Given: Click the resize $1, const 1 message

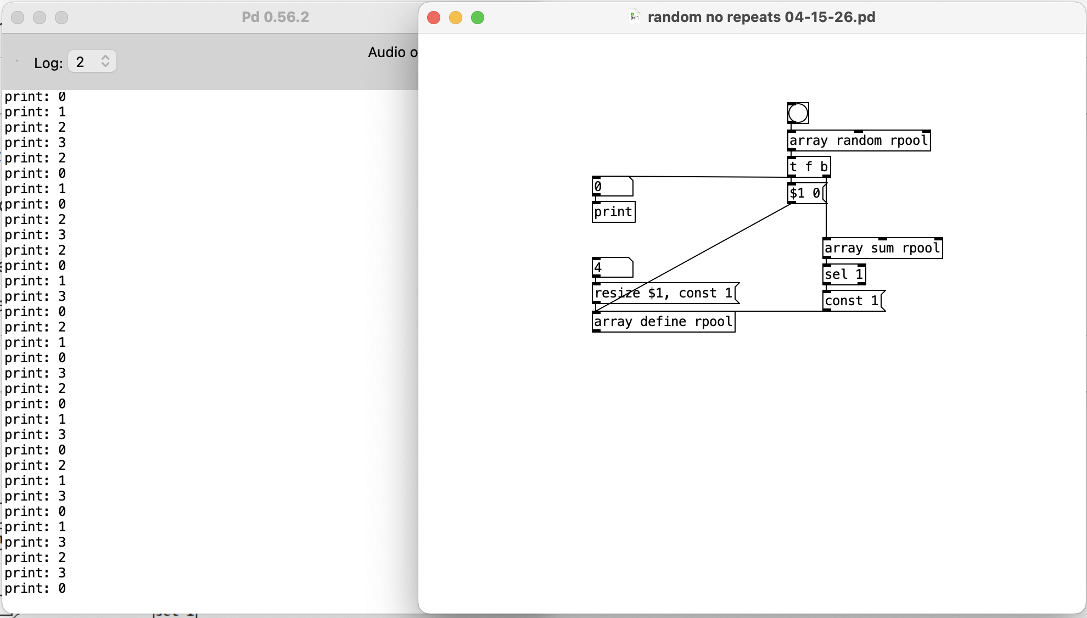Looking at the screenshot, I should coord(664,293).
